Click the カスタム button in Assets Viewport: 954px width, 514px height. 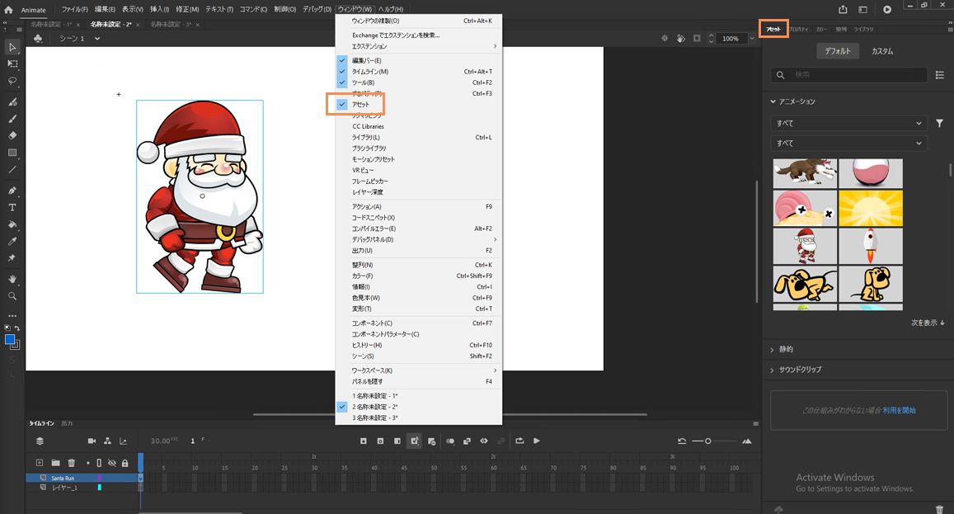(x=882, y=51)
